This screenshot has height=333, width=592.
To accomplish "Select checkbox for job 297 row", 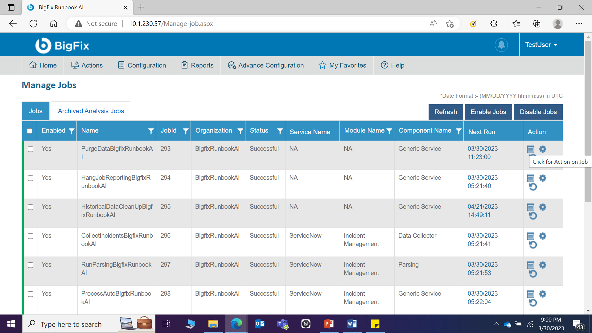I will [x=31, y=265].
